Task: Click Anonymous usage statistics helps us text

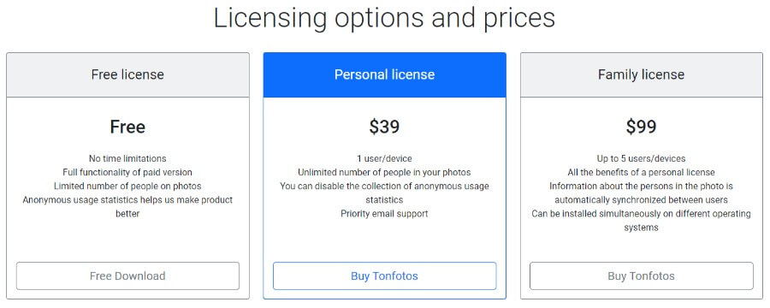Action: click(x=127, y=207)
